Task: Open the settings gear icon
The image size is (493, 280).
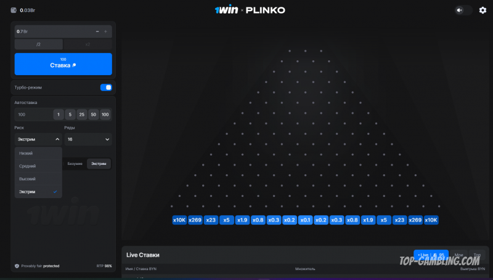Action: point(483,10)
